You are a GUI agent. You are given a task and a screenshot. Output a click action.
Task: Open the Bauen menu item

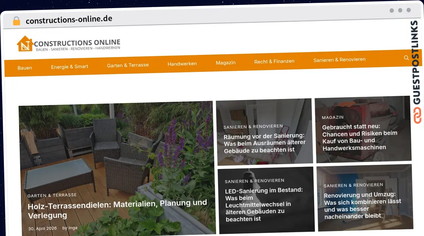25,68
